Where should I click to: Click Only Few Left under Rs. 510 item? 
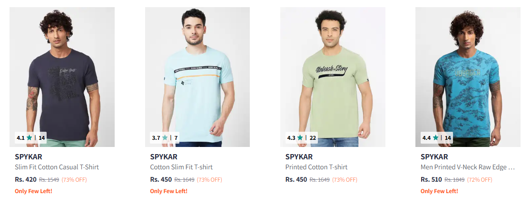click(x=439, y=191)
